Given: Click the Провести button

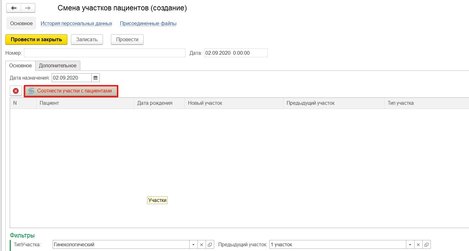Looking at the screenshot, I should [x=127, y=40].
